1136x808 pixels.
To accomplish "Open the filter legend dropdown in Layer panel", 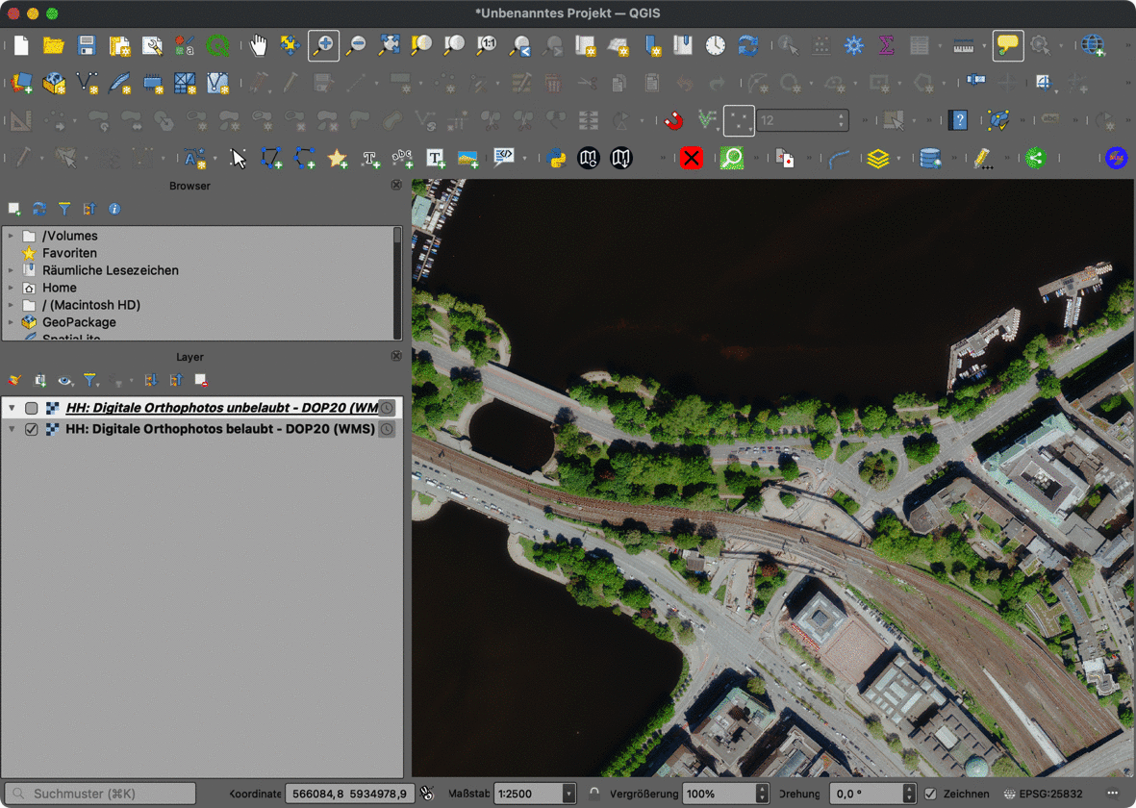I will tap(91, 381).
